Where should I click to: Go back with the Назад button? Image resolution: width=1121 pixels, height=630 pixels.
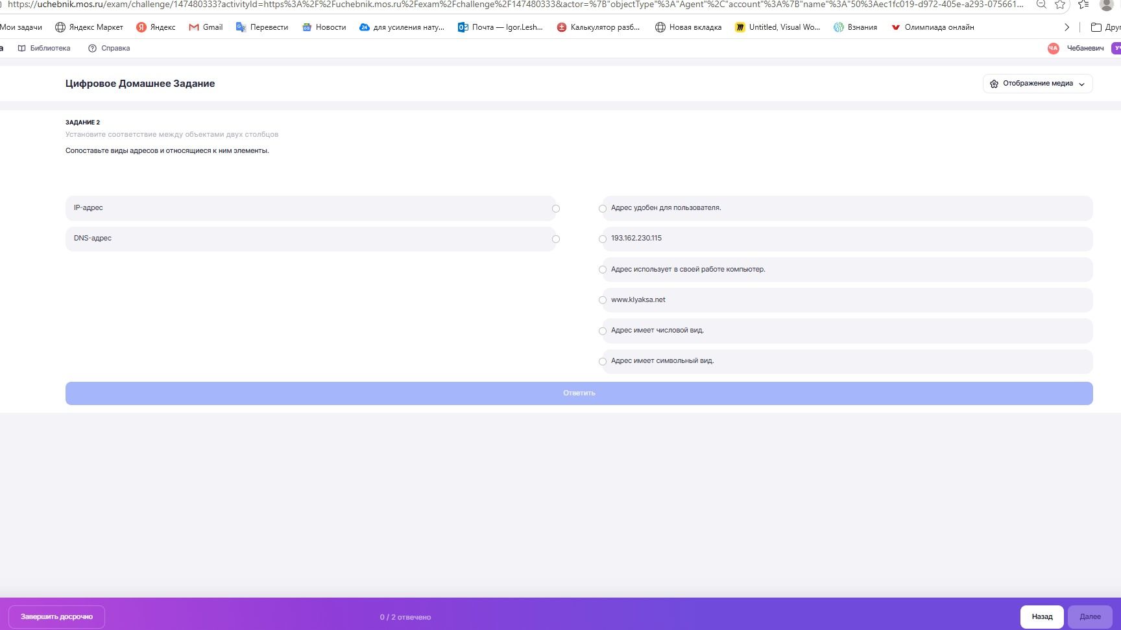1042,616
